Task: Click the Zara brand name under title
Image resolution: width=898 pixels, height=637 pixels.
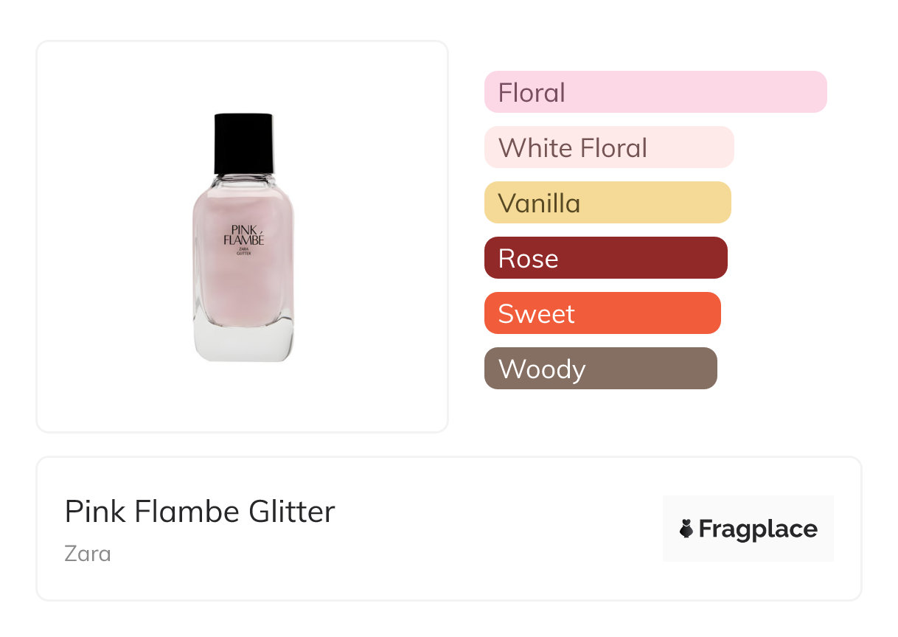Action: 88,553
